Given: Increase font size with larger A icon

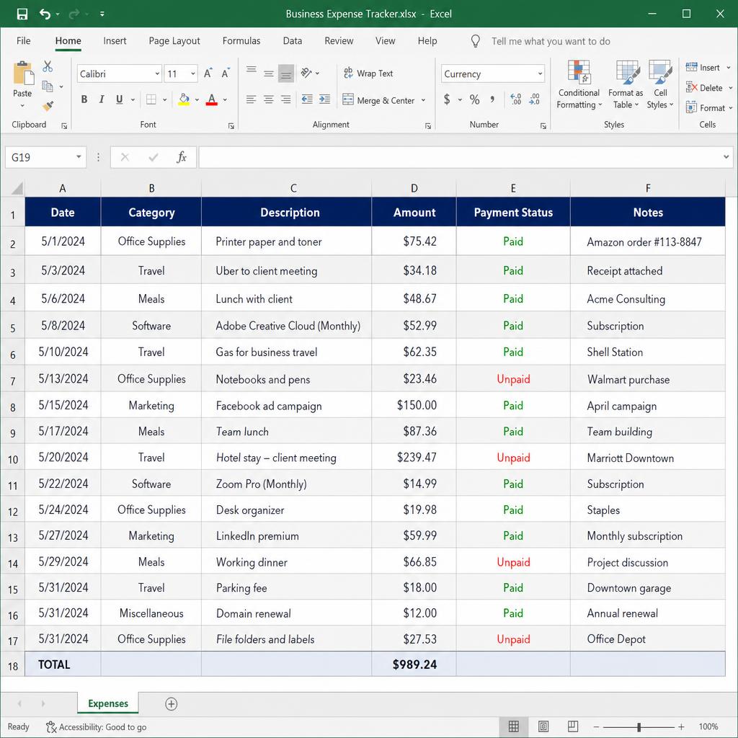Looking at the screenshot, I should click(208, 74).
